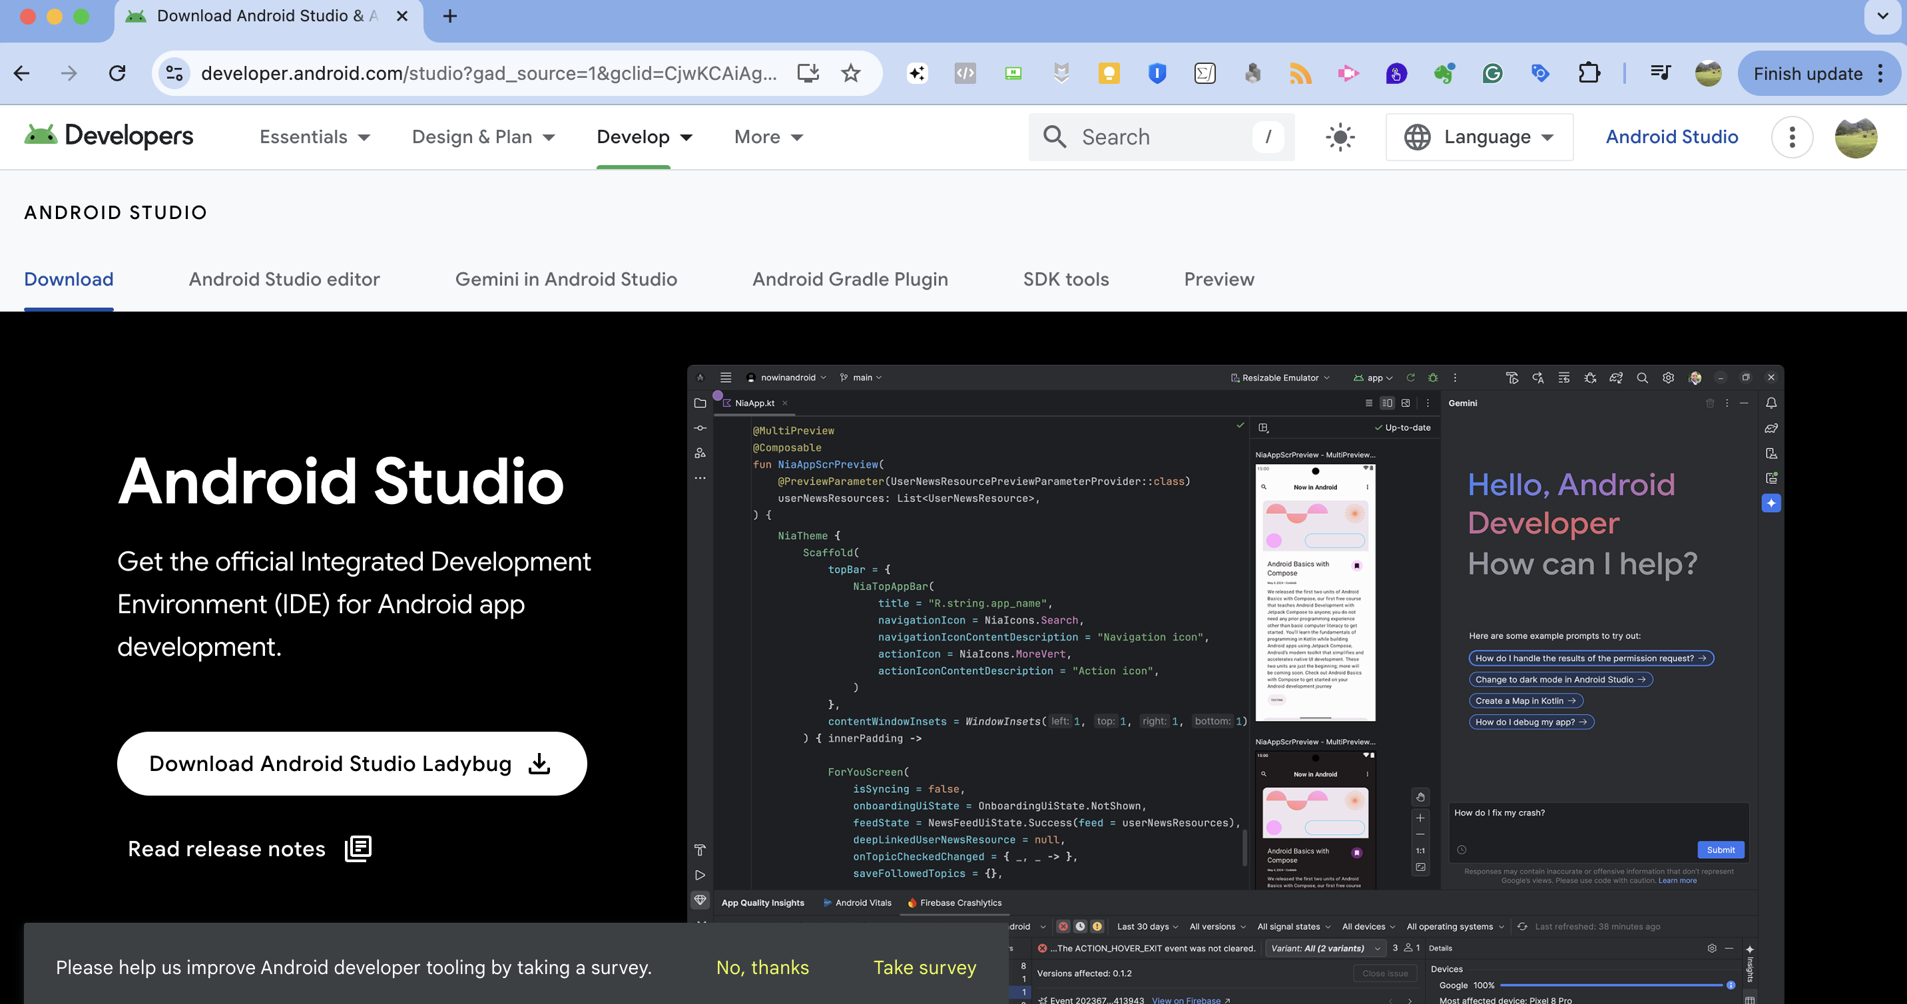The height and width of the screenshot is (1004, 1907).
Task: Click the developer account avatar on site
Action: pos(1856,137)
